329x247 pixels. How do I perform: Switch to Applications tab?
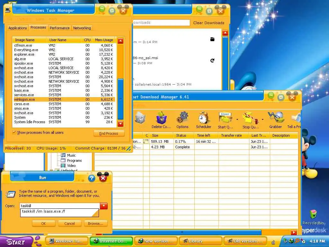coord(18,28)
